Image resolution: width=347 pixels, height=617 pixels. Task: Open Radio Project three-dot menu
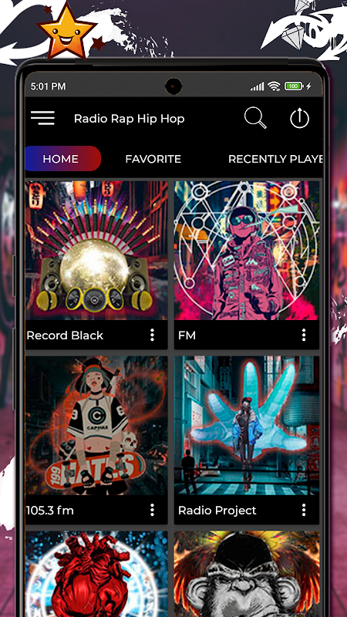(304, 511)
